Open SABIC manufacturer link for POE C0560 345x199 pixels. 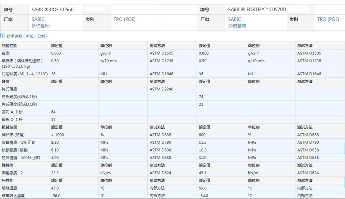[x=38, y=19]
